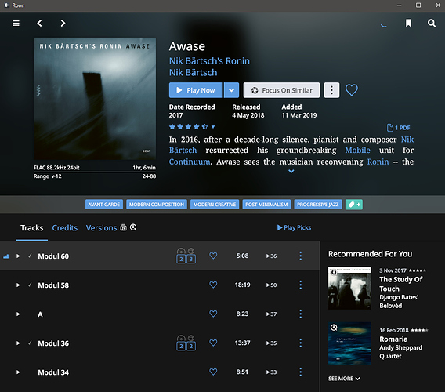Click Modul 58 play count 50
445x392 pixels.
point(271,285)
